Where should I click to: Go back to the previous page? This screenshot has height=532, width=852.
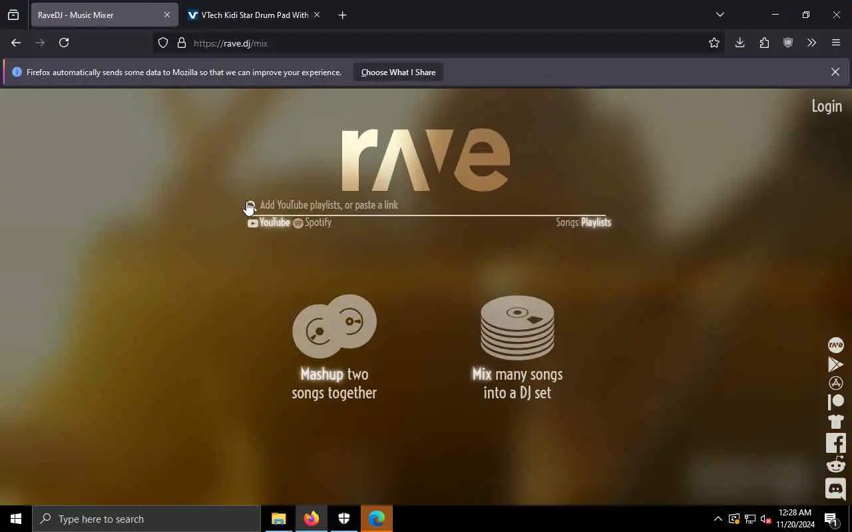click(16, 43)
